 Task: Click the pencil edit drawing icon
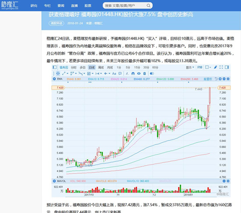pos(127,73)
